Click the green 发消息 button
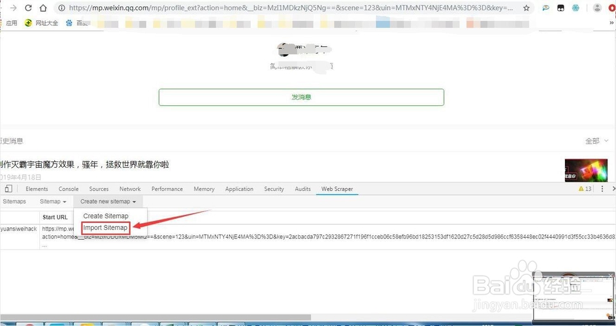Viewport: 616px width, 326px height. [x=301, y=97]
